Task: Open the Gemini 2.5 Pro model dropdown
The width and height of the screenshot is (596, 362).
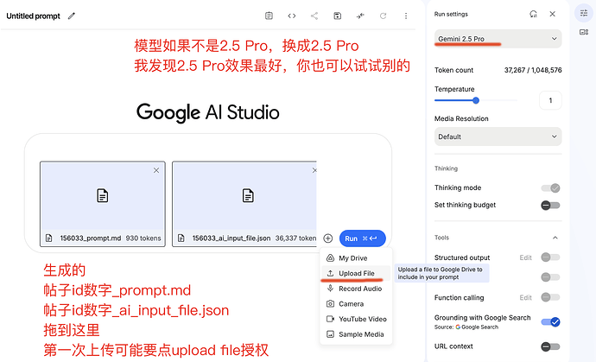Action: click(498, 39)
